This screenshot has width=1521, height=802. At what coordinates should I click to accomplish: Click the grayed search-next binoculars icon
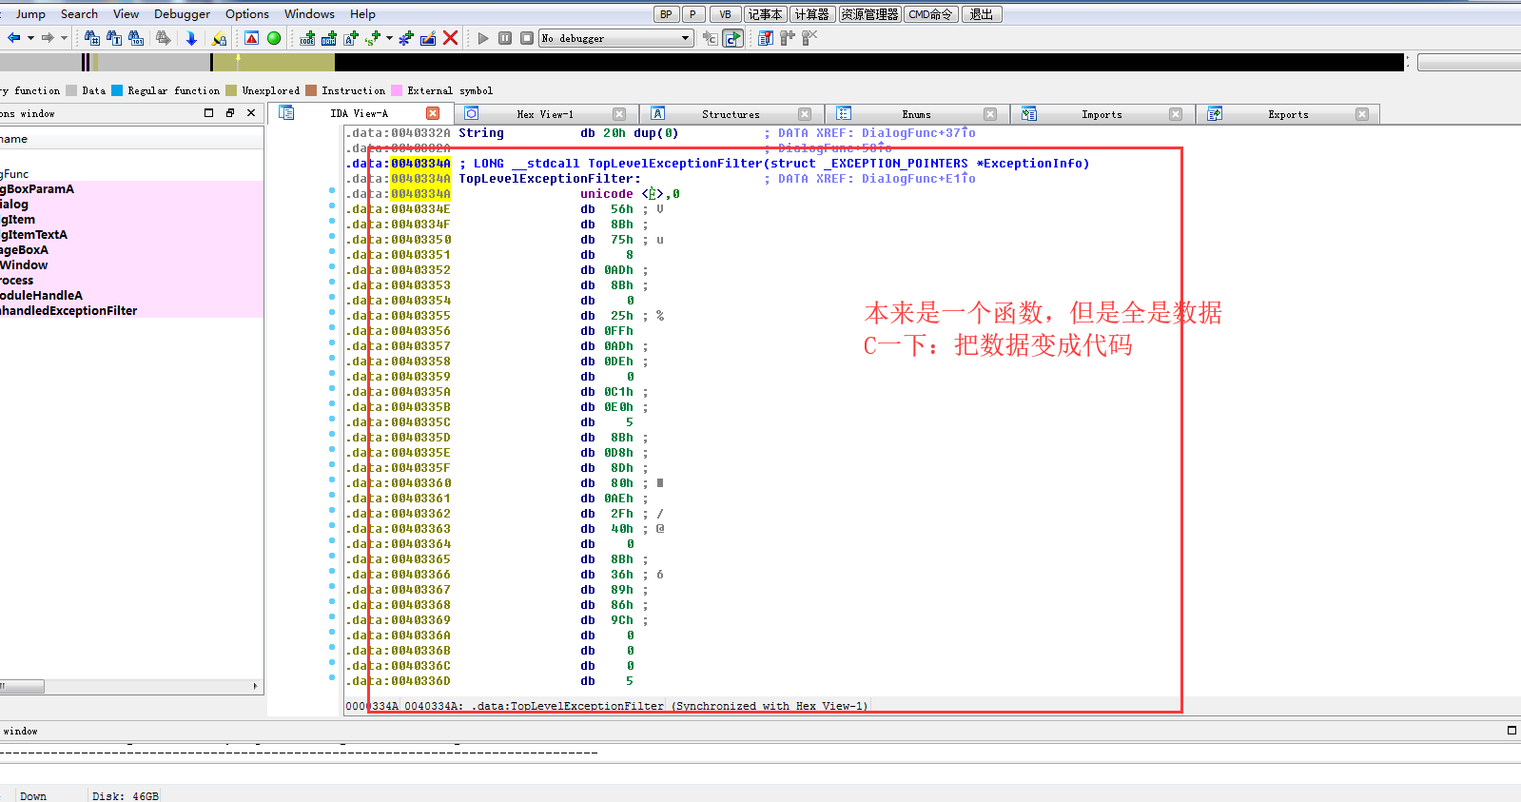(164, 38)
